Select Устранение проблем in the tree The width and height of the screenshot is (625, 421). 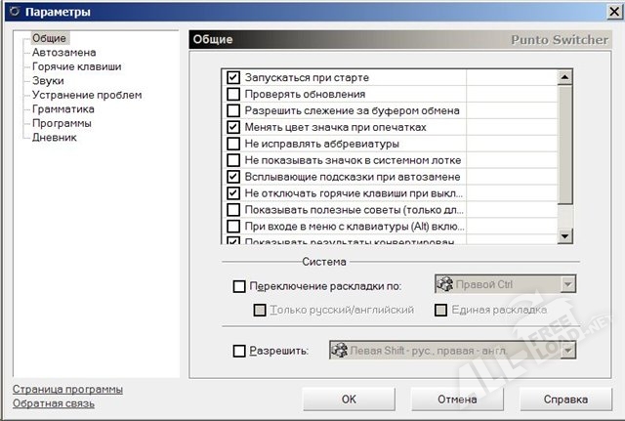pyautogui.click(x=86, y=95)
